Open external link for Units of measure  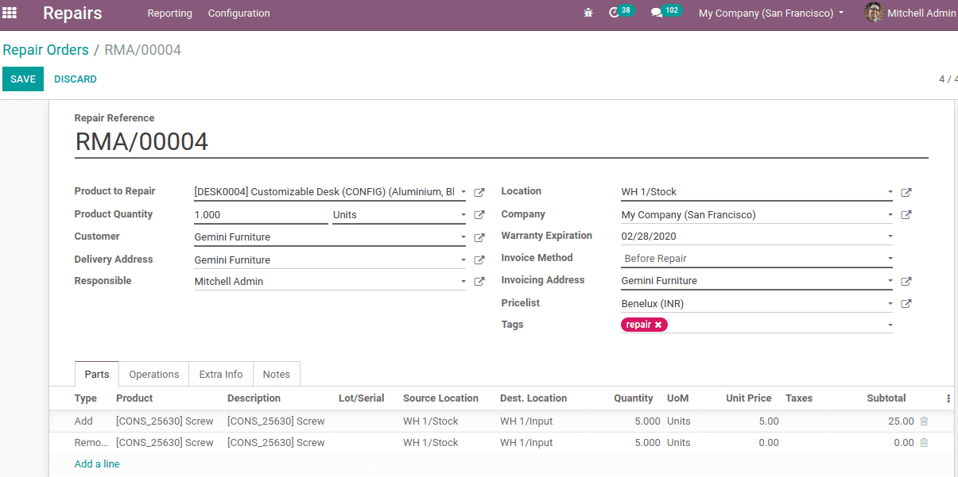click(x=479, y=215)
